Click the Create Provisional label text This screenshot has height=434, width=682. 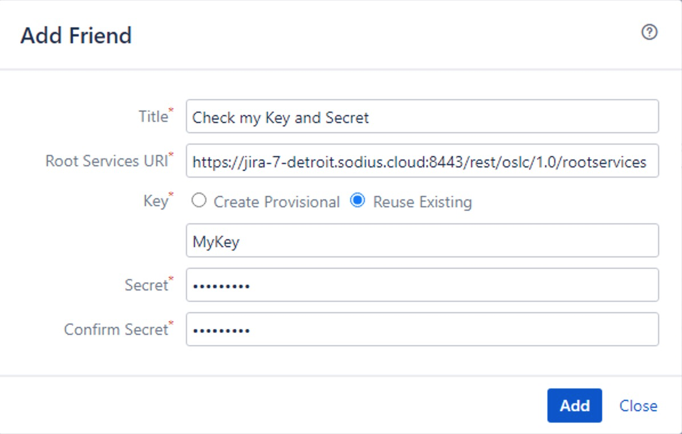tap(277, 202)
